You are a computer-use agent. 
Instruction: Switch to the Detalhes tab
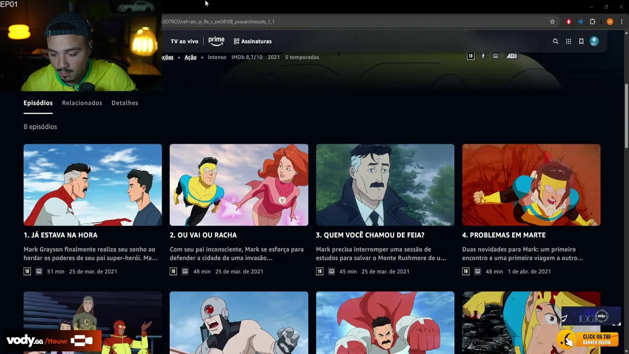pyautogui.click(x=125, y=103)
